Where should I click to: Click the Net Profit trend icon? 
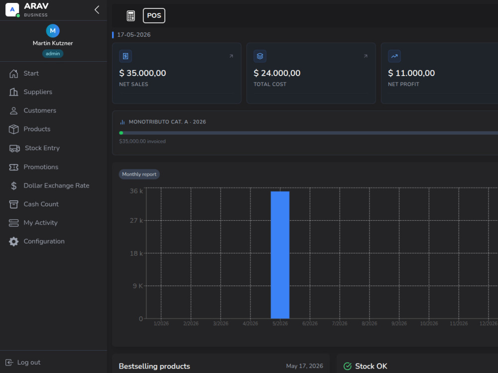[394, 56]
